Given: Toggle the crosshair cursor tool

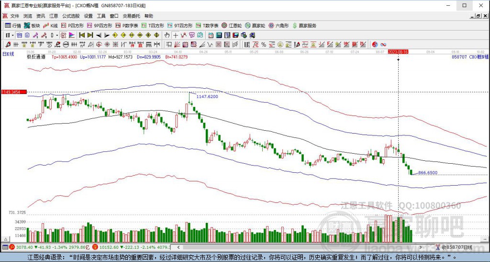Looking at the screenshot, I should [x=176, y=35].
